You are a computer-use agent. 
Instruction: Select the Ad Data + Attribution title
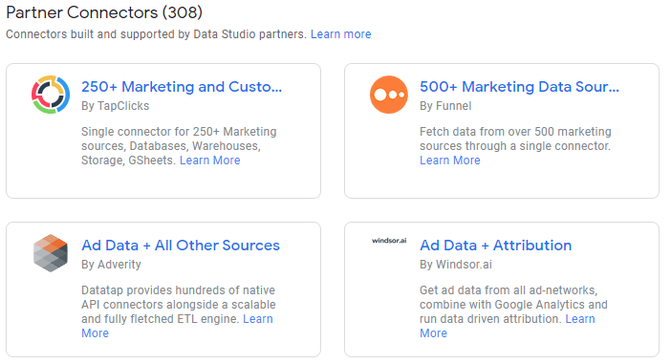pos(495,246)
